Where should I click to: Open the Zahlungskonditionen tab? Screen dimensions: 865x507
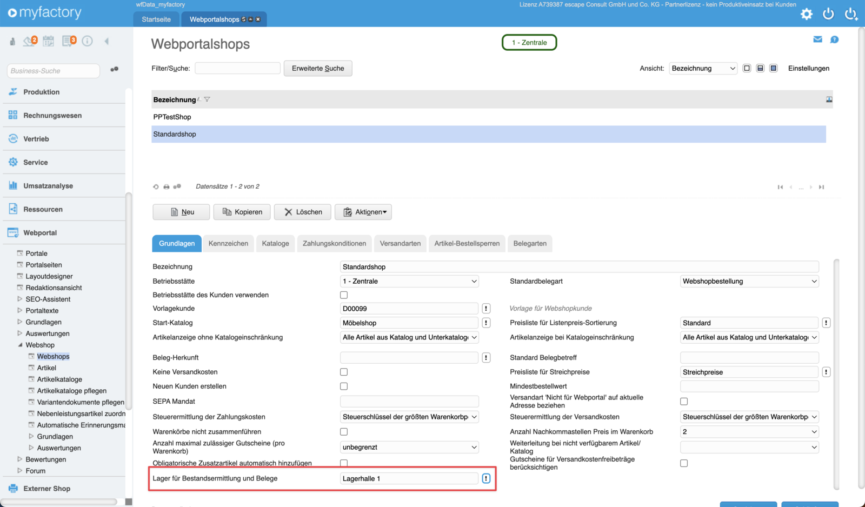(x=335, y=243)
